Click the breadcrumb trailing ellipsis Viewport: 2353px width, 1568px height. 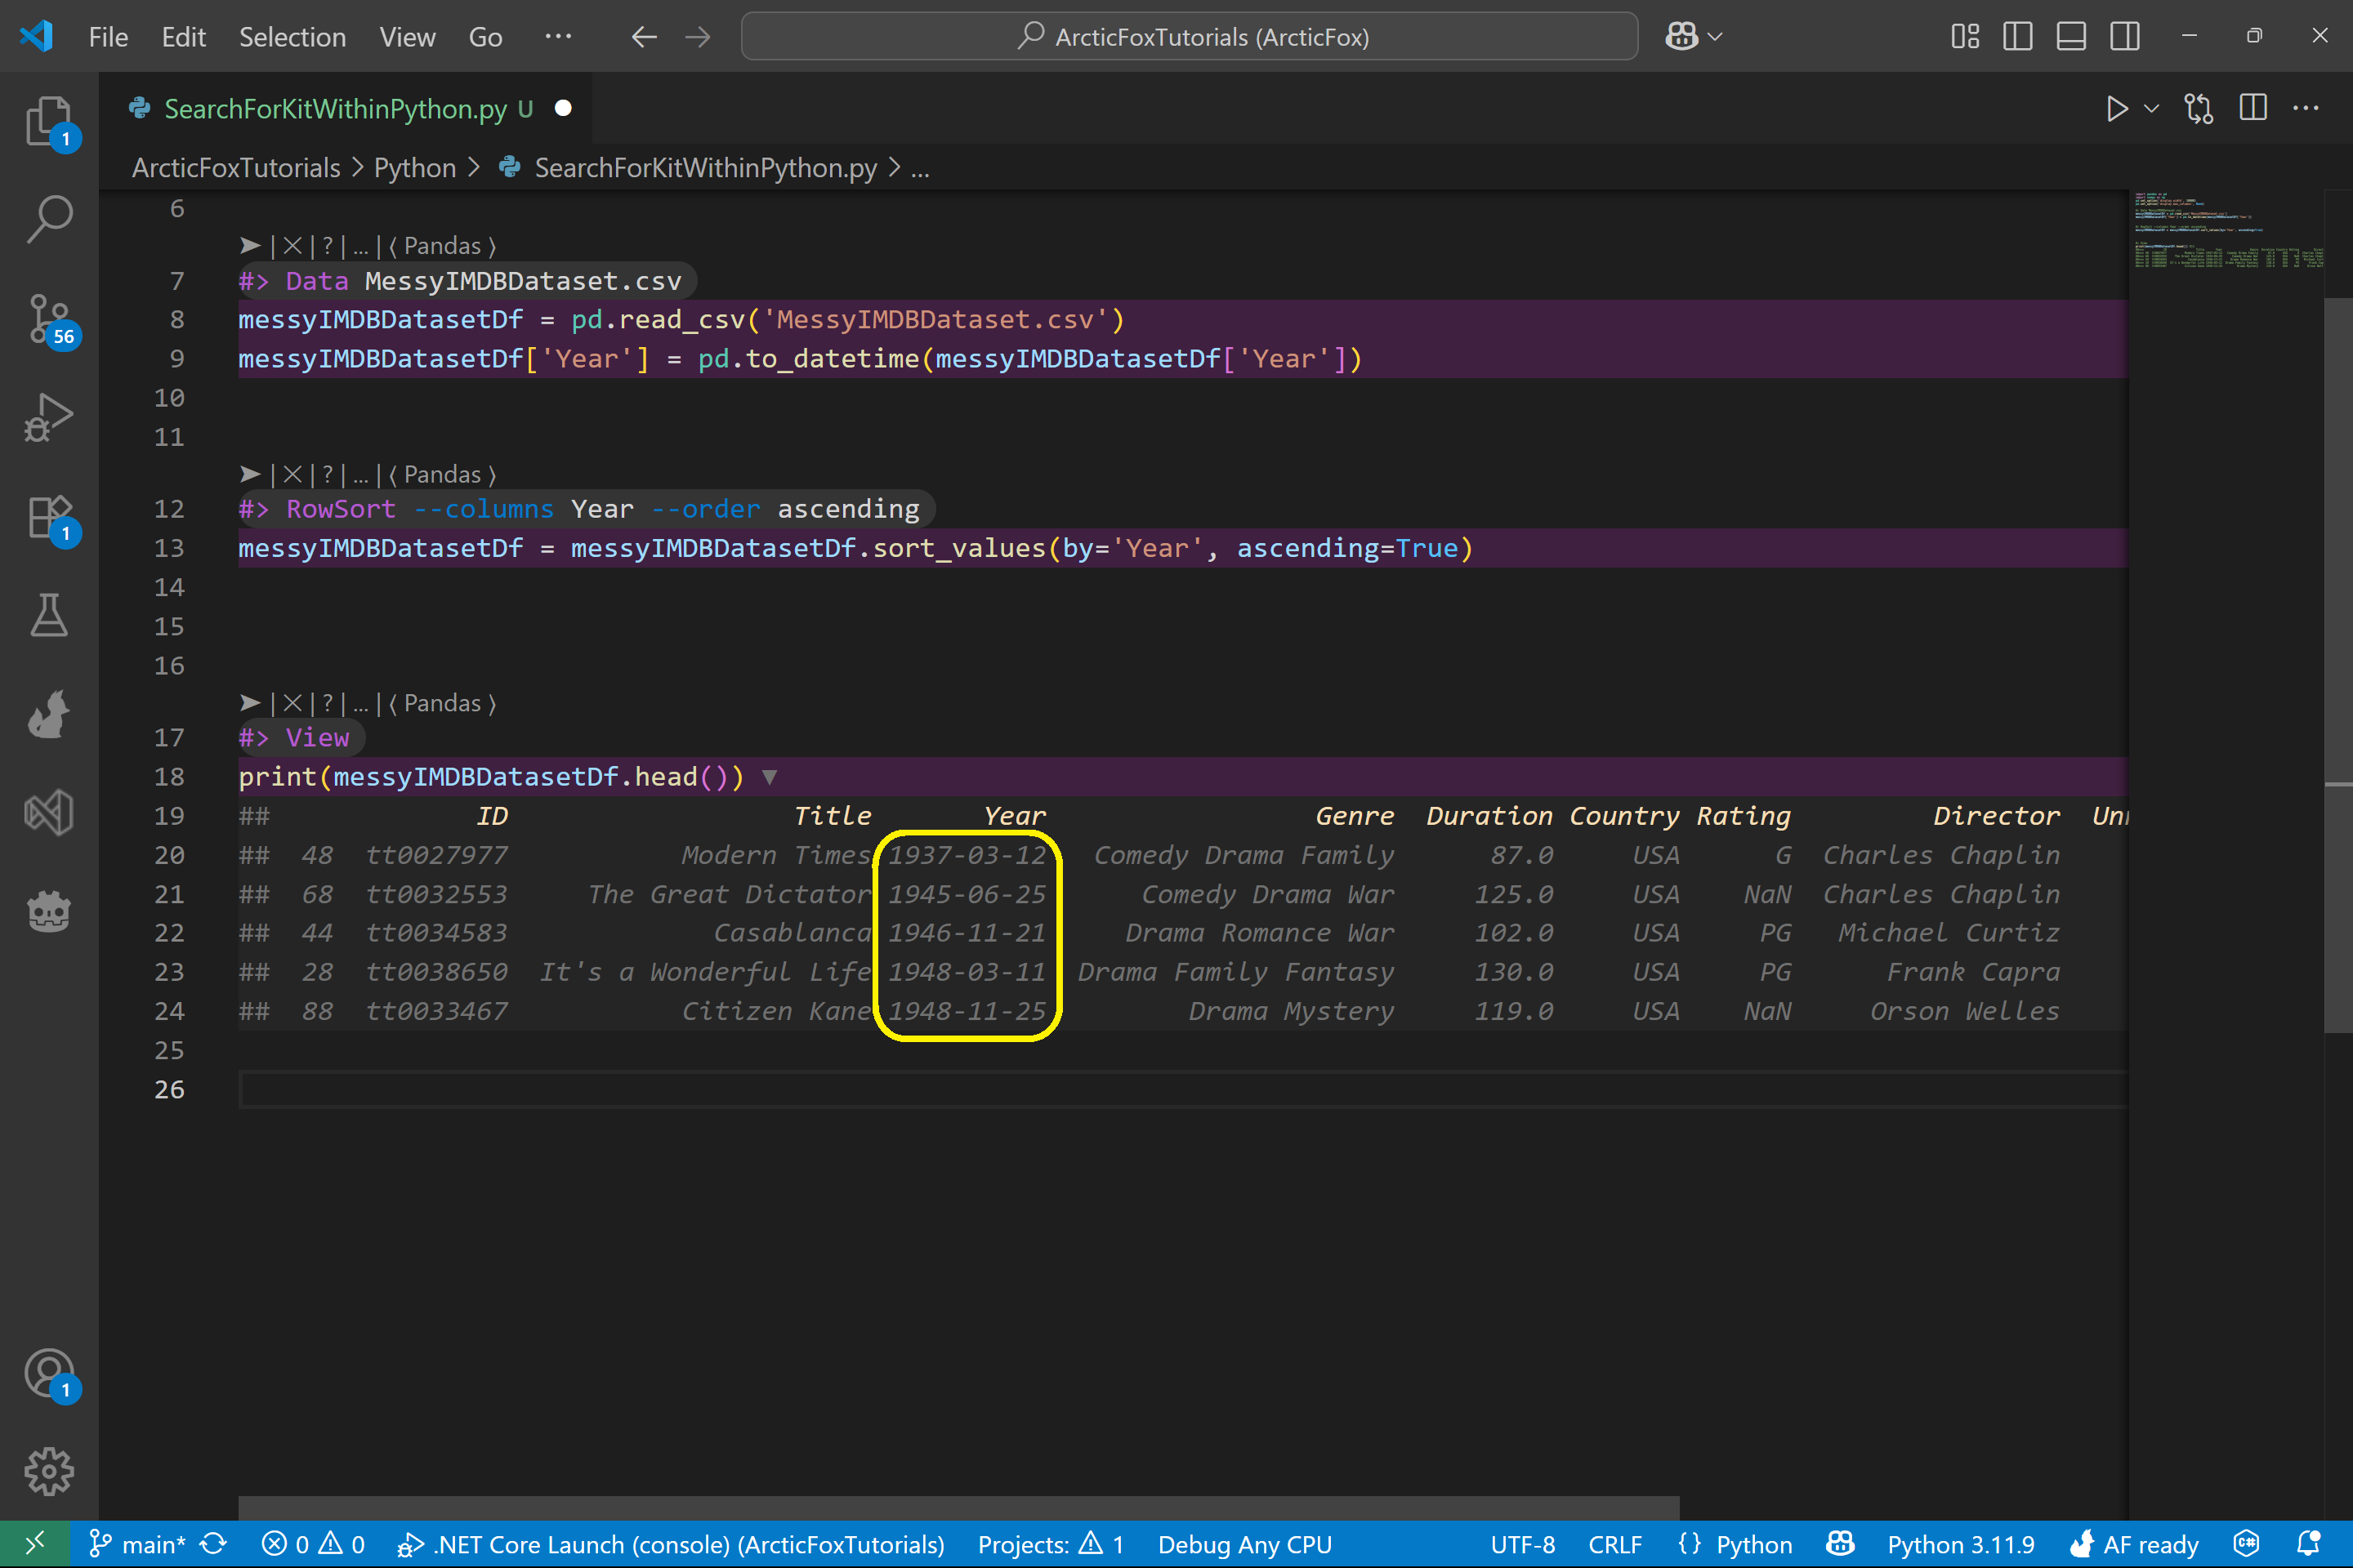[x=919, y=168]
